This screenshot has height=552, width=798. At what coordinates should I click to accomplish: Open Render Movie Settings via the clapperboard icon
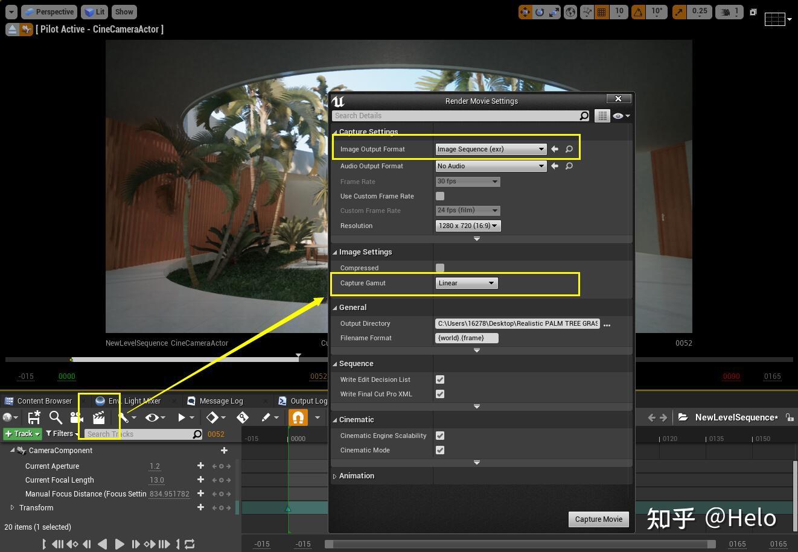tap(98, 417)
